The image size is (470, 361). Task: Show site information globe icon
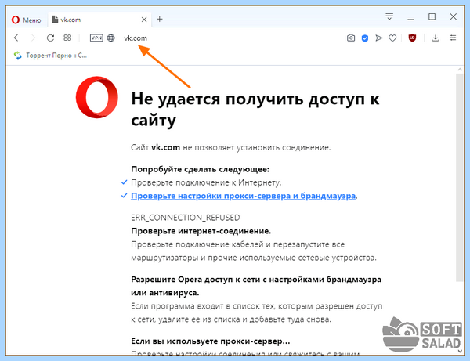click(111, 38)
